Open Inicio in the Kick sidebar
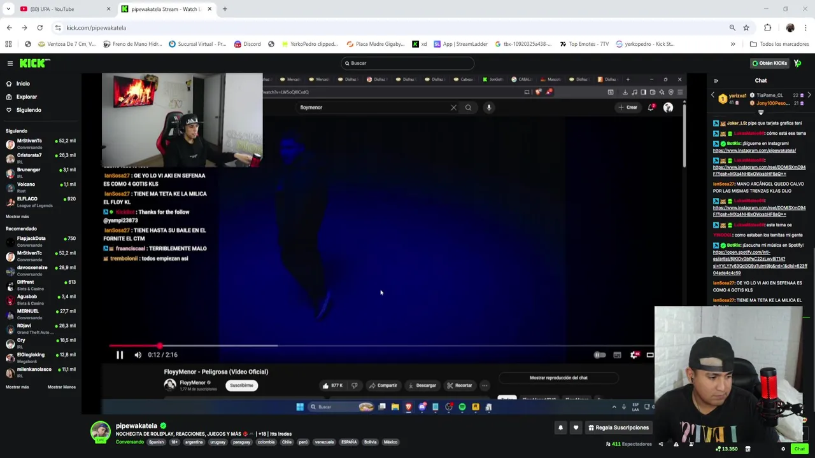This screenshot has width=815, height=458. click(23, 83)
